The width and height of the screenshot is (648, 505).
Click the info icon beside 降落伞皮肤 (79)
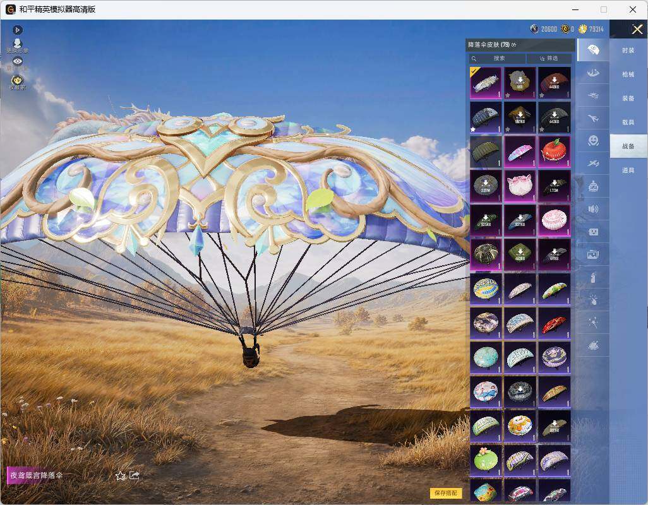click(514, 45)
